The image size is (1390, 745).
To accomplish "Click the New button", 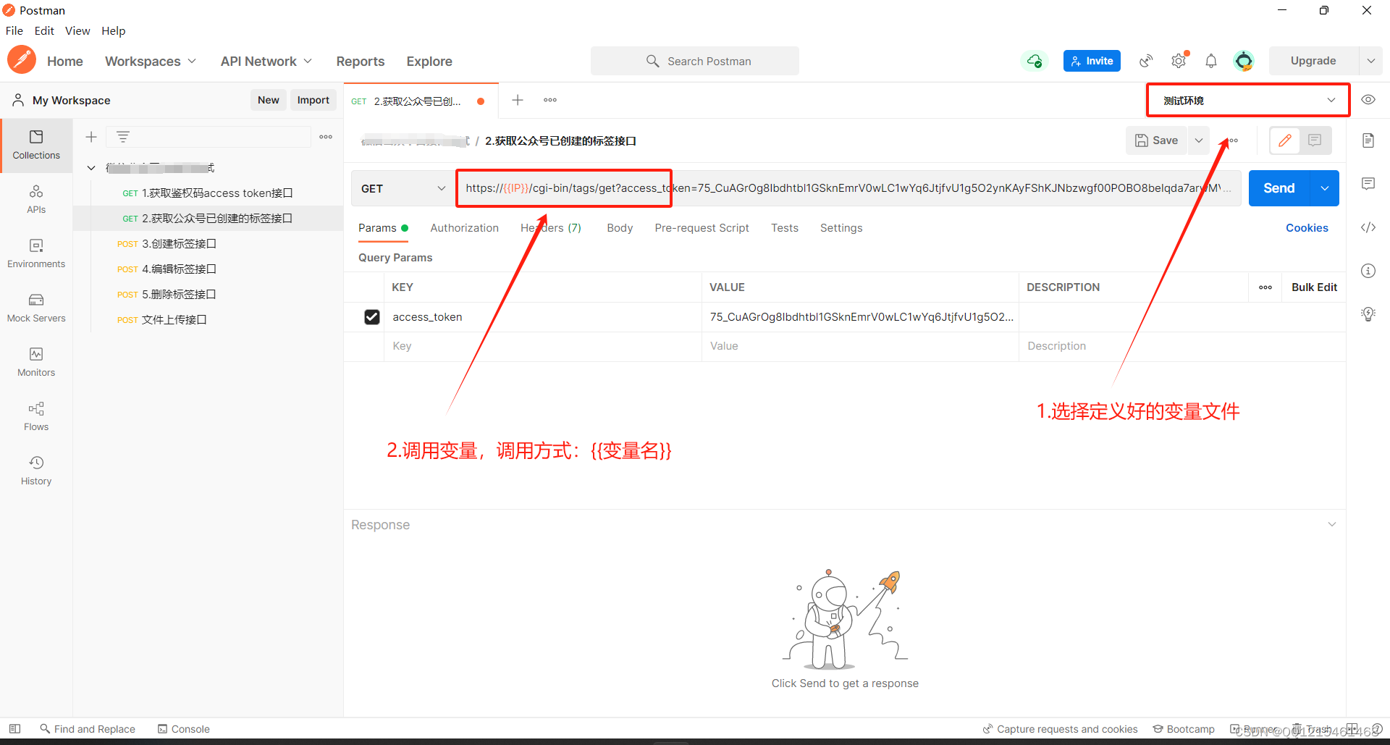I will pos(269,100).
